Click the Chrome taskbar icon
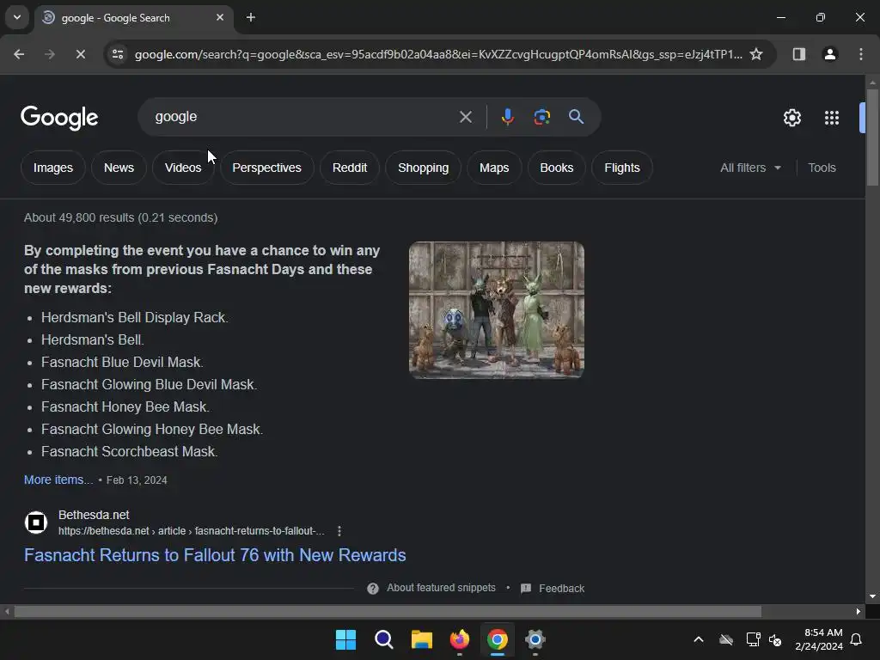 498,639
